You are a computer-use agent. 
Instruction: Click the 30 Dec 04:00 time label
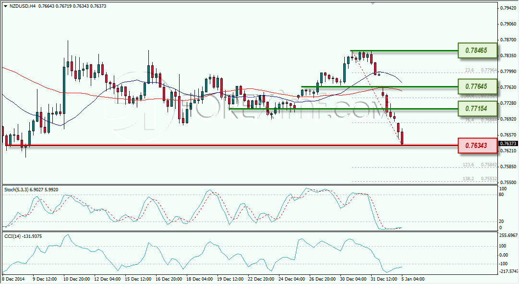[x=353, y=279]
